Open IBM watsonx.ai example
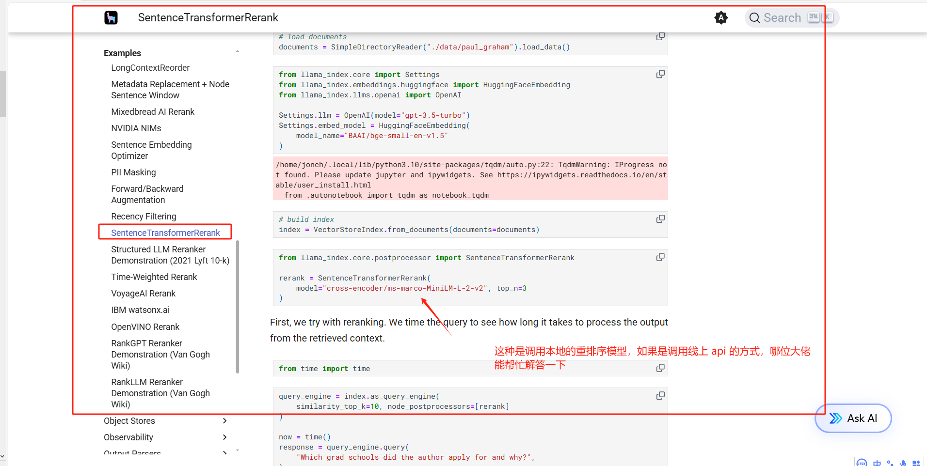 tap(140, 310)
